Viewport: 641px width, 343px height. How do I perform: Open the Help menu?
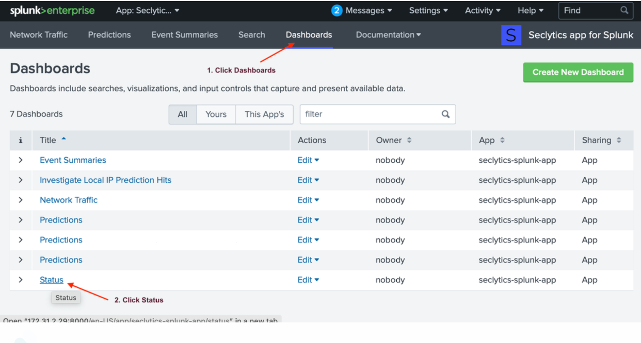click(x=531, y=10)
